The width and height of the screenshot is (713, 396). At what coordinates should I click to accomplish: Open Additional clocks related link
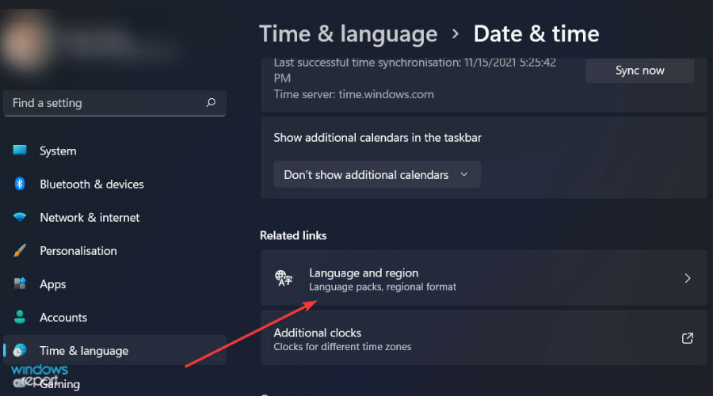(484, 338)
